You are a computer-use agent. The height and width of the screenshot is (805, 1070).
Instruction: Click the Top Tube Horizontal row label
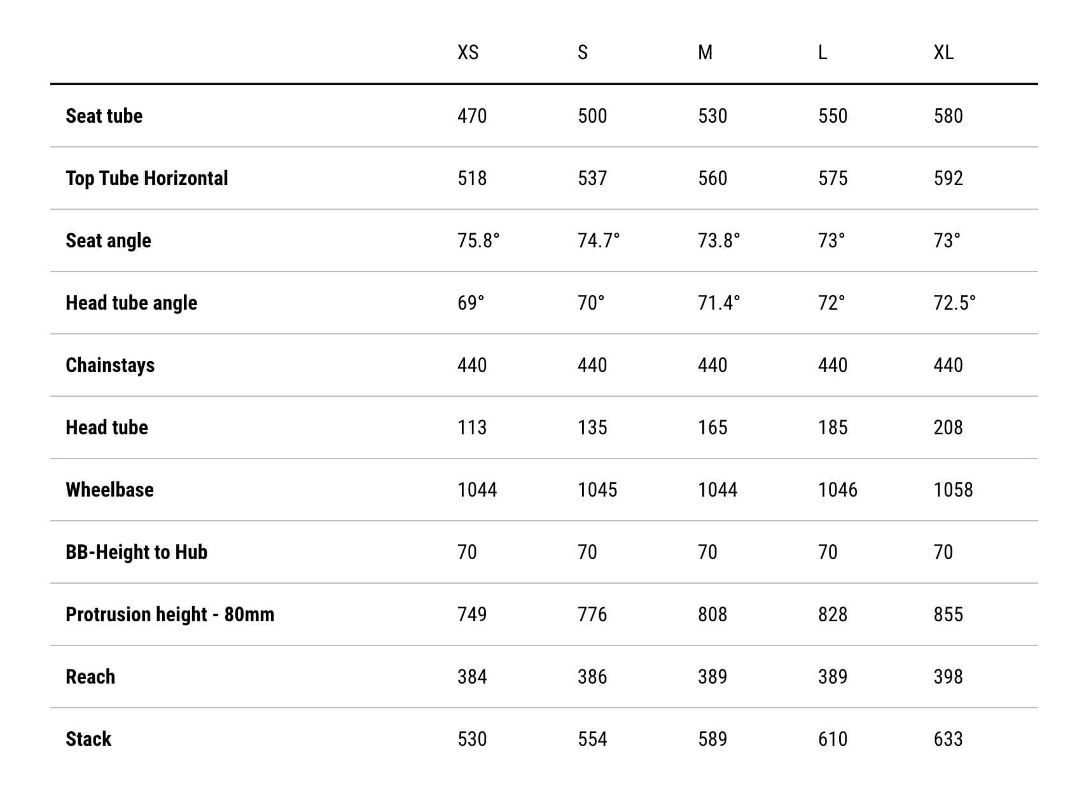point(147,178)
